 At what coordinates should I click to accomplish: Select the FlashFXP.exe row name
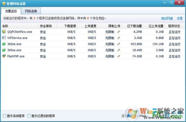(x=16, y=56)
